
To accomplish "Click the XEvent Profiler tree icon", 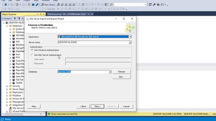I will (x=10, y=111).
